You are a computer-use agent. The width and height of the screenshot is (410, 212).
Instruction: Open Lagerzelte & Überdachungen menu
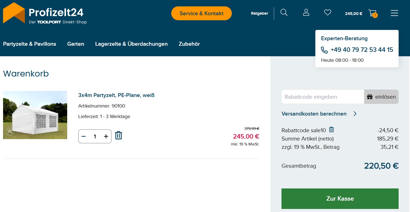[x=131, y=44]
